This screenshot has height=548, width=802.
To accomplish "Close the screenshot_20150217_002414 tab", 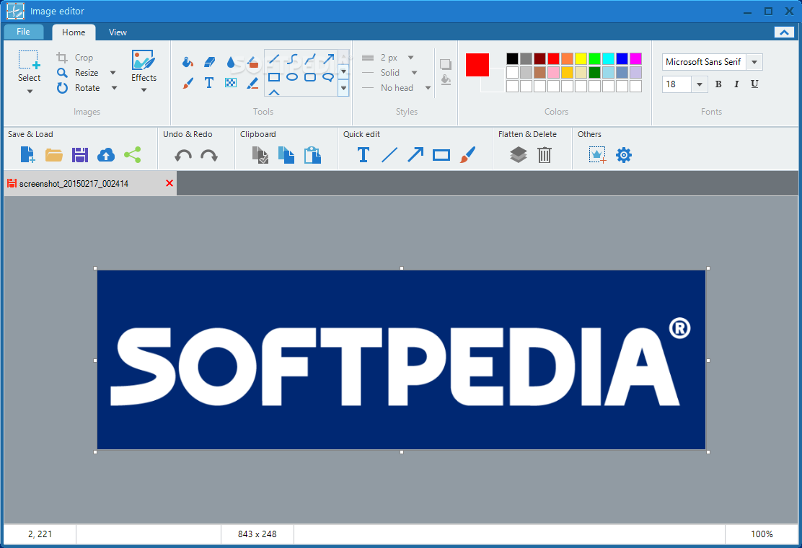I will click(169, 184).
